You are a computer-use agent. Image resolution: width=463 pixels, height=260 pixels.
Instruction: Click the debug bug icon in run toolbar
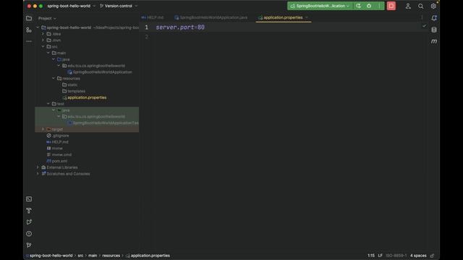pyautogui.click(x=369, y=6)
